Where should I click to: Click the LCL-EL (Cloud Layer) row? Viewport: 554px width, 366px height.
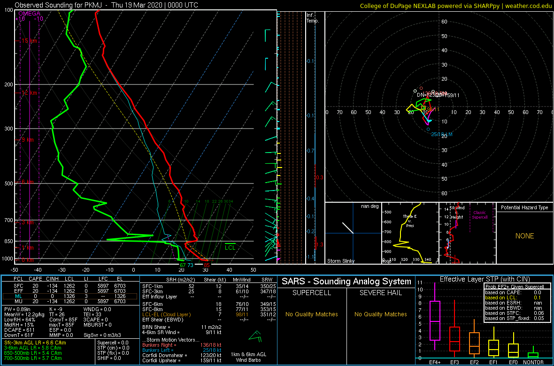tap(208, 314)
